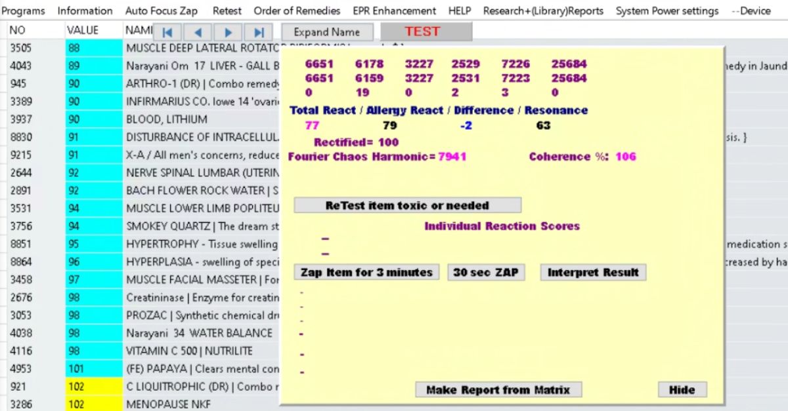Jump to last record navigation arrow
Viewport: 788px width, 411px height.
click(259, 32)
